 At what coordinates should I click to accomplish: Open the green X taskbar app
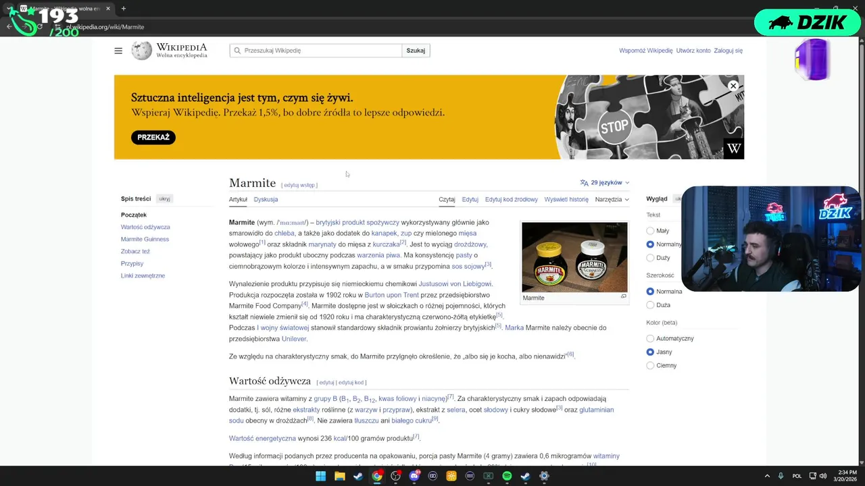click(x=488, y=476)
